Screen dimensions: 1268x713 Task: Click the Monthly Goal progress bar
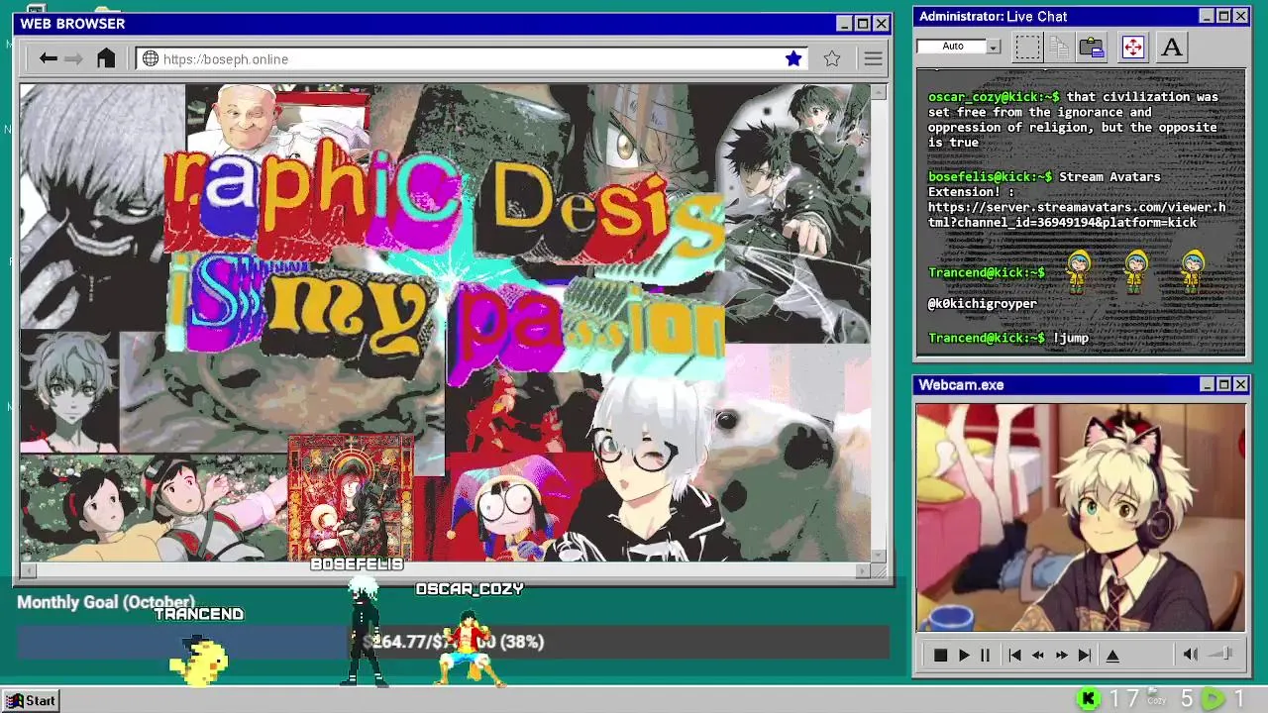(453, 642)
